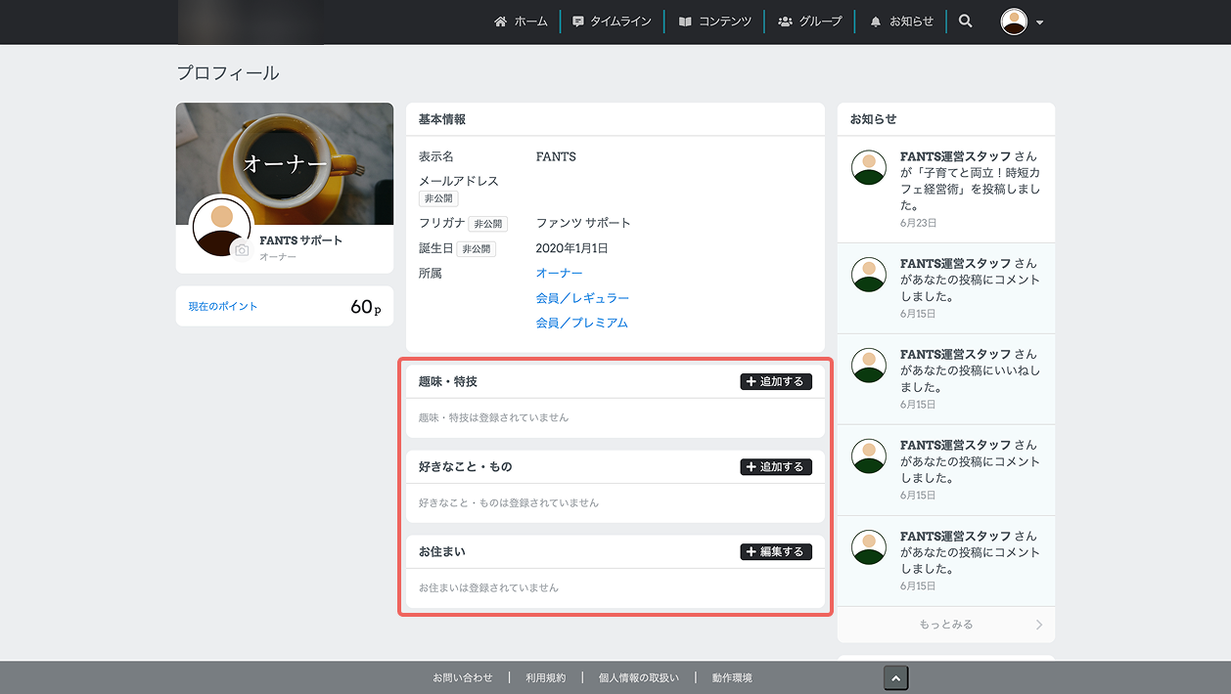This screenshot has width=1231, height=694.
Task: Click the camera icon on profile avatar
Action: (242, 250)
